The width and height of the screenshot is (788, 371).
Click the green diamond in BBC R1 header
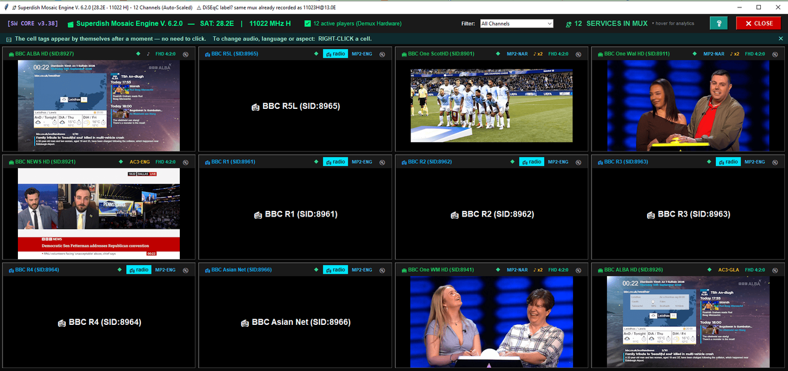pos(316,162)
